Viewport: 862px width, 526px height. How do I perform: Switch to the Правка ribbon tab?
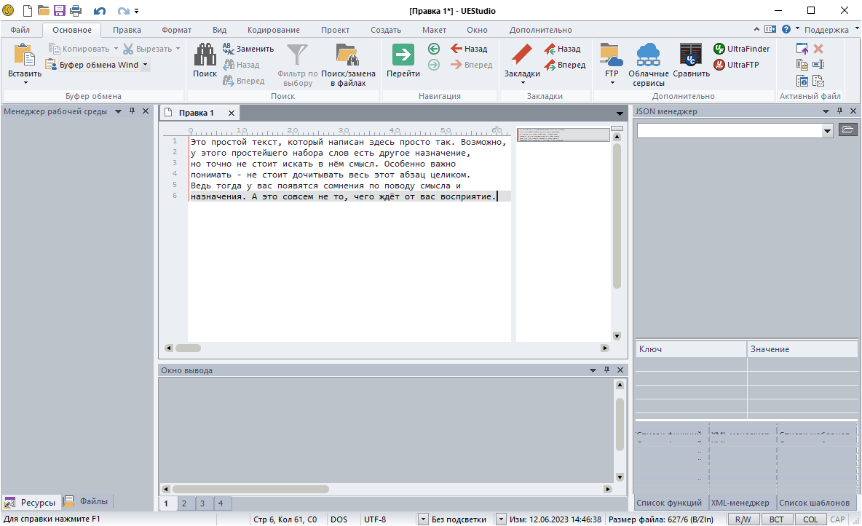(x=127, y=30)
